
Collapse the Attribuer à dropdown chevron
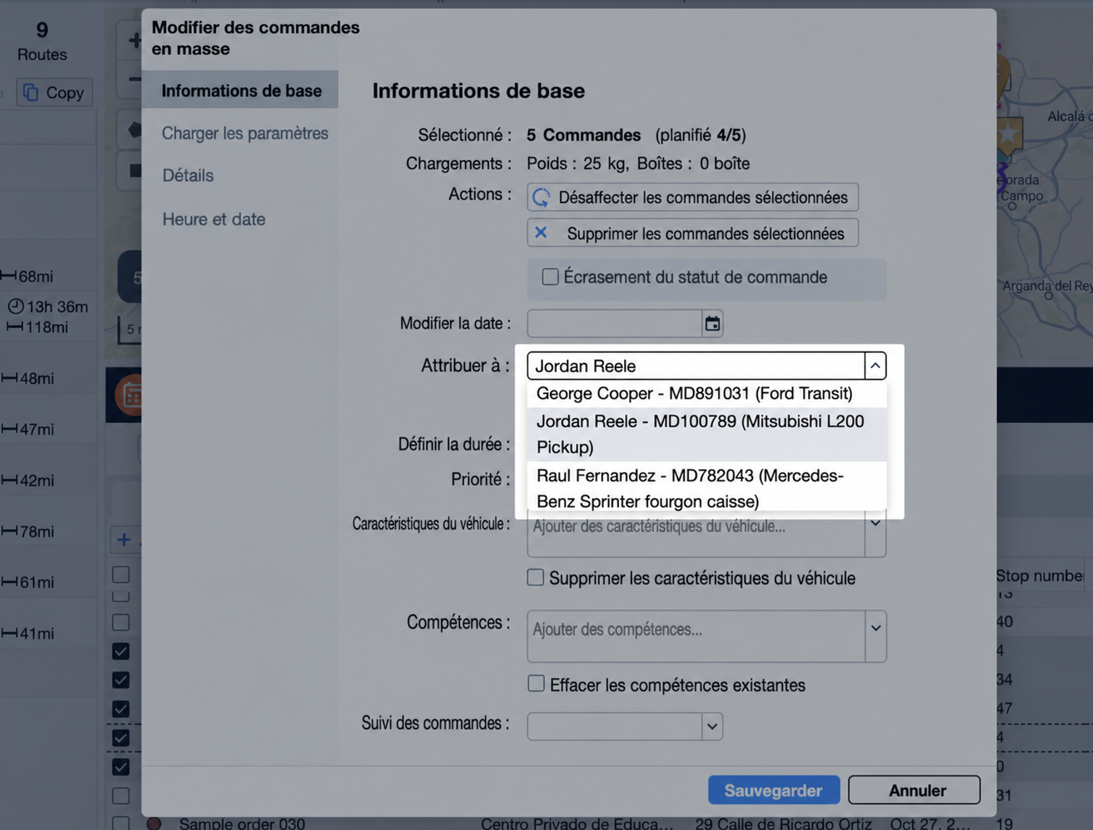pos(875,366)
